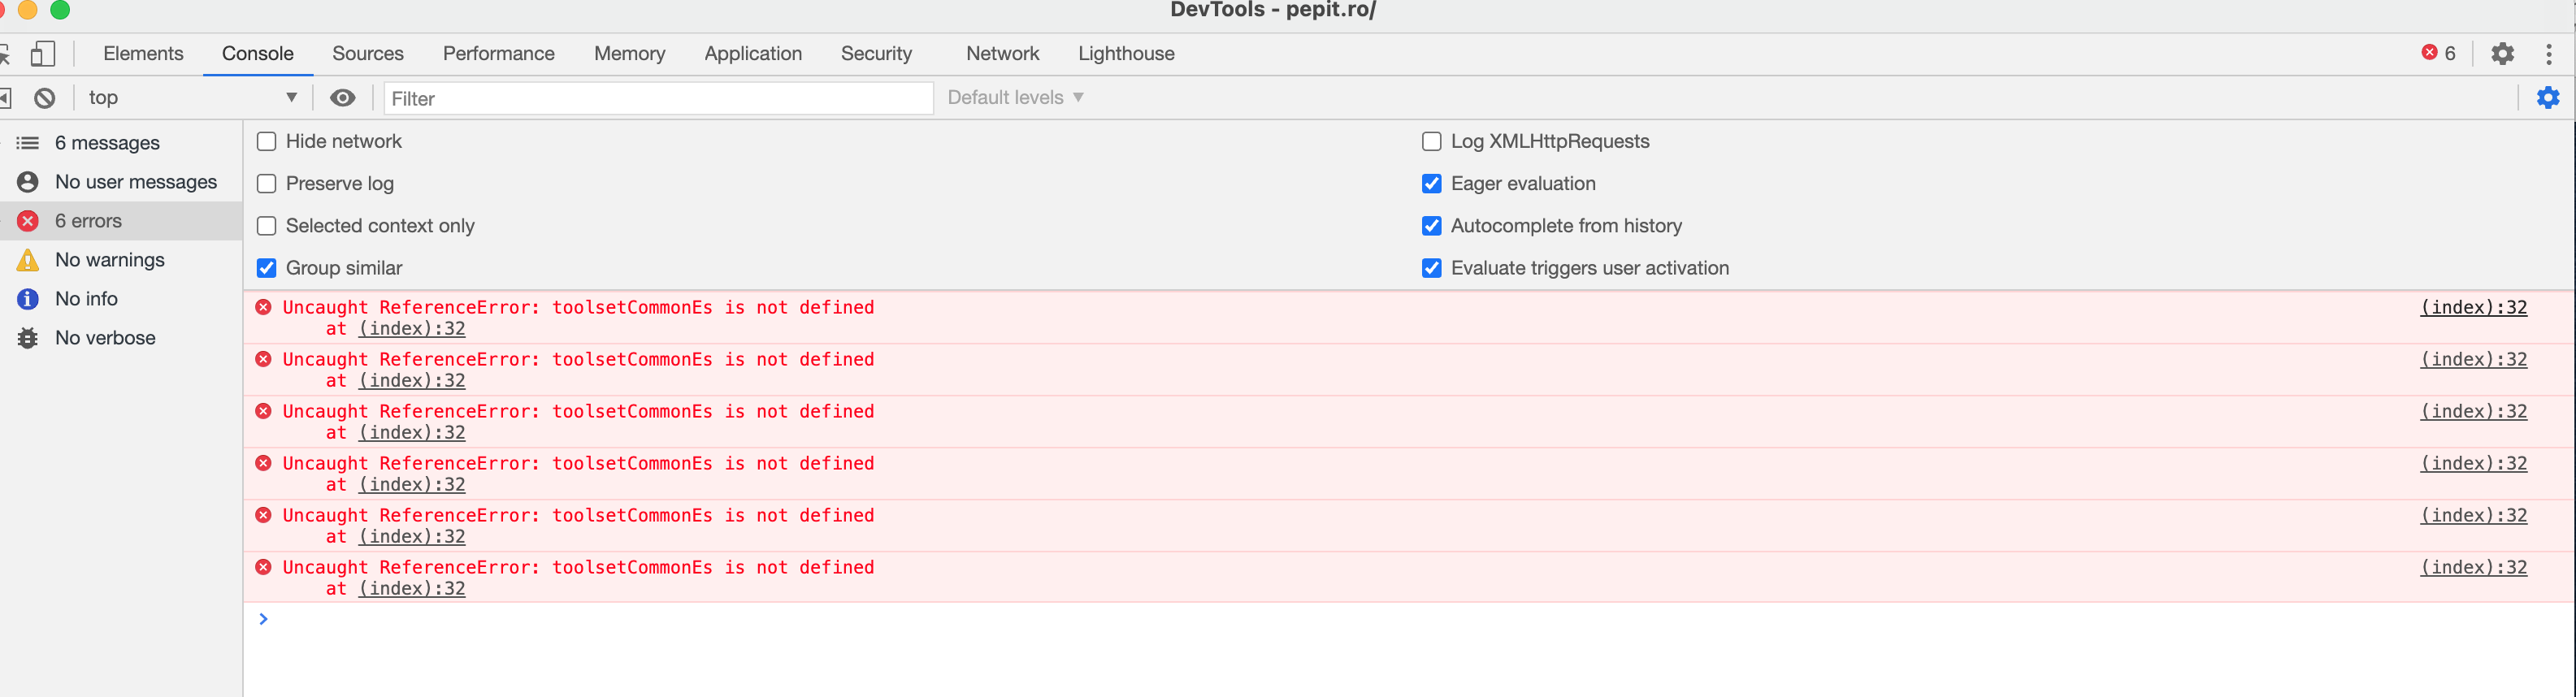The image size is (2576, 697).
Task: Toggle the device toolbar icon
Action: coord(42,53)
